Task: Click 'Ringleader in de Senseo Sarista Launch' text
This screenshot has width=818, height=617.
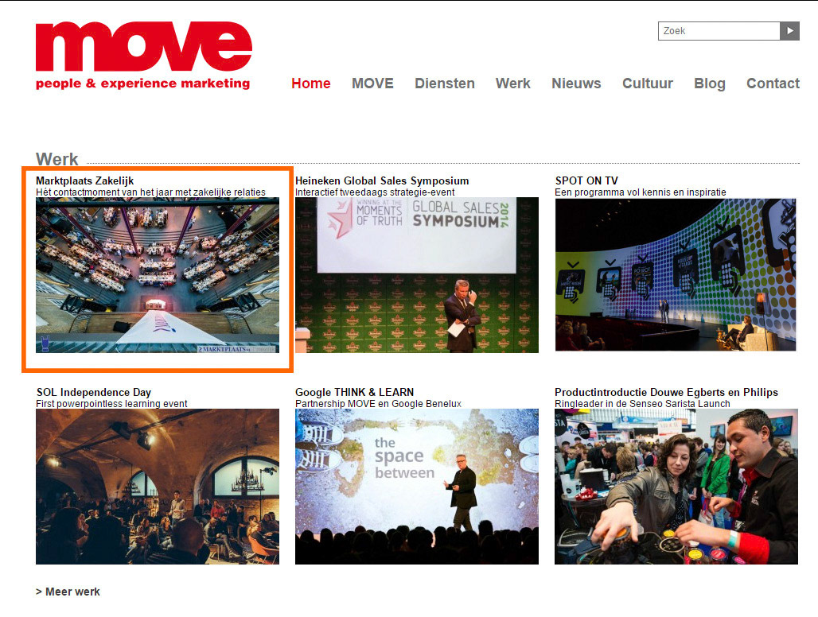Action: coord(642,404)
